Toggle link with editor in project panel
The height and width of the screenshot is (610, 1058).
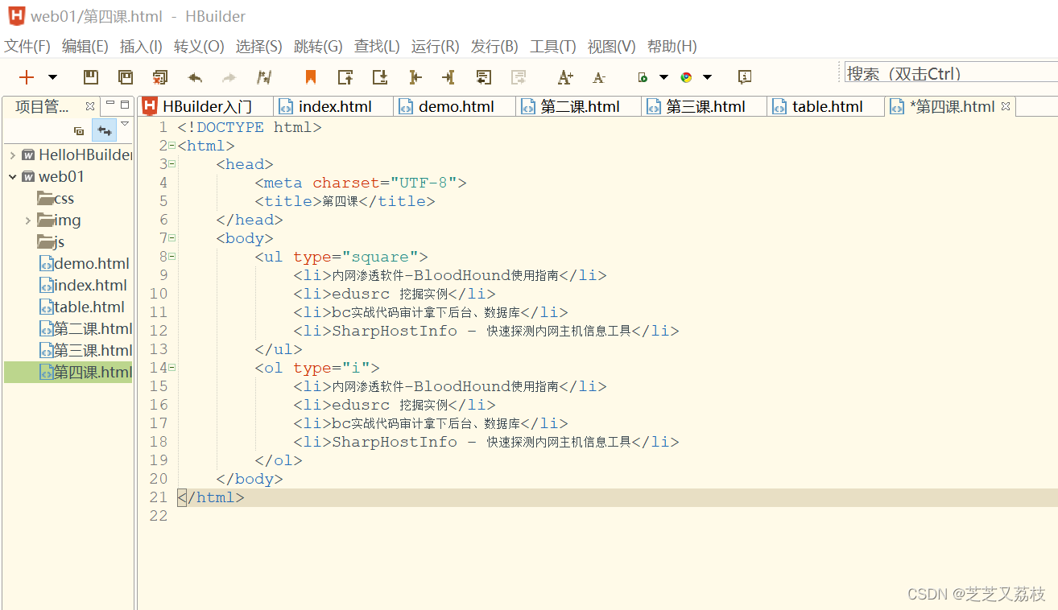(105, 130)
